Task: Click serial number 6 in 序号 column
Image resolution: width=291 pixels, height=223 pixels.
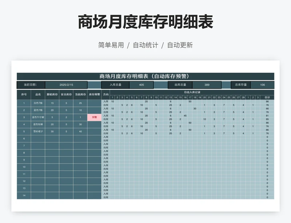Action: pyautogui.click(x=24, y=139)
